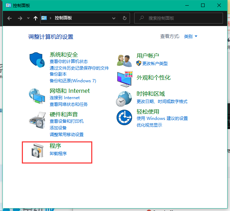Click 更改日期、时间或数字格式 link
The width and height of the screenshot is (230, 211).
[162, 102]
